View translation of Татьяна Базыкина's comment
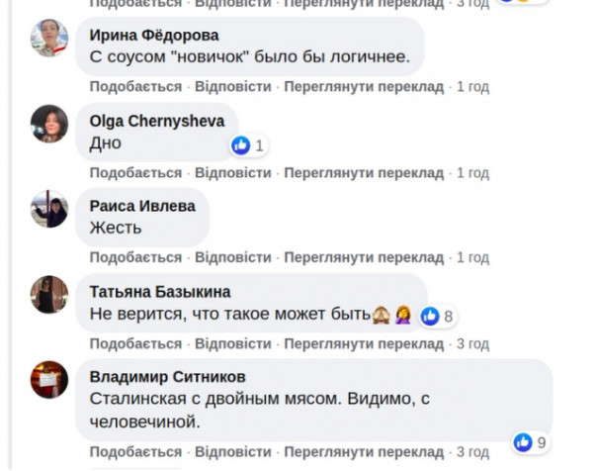 pyautogui.click(x=364, y=343)
